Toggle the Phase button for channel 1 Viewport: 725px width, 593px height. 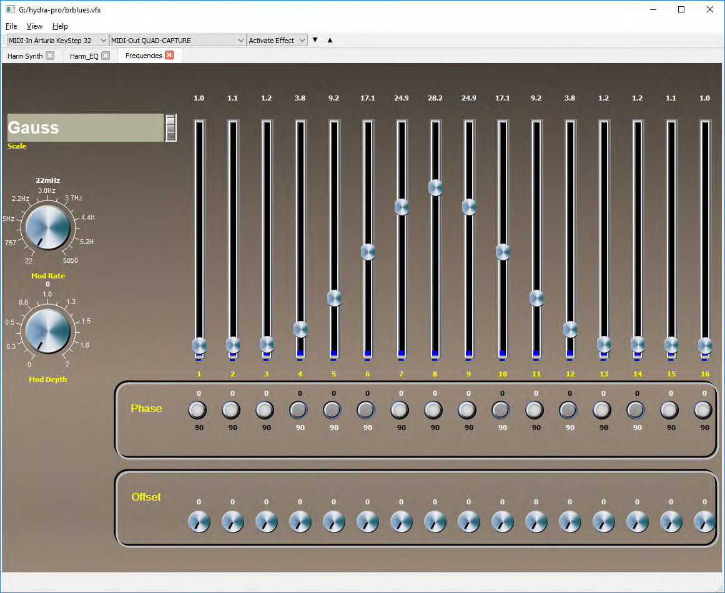pyautogui.click(x=197, y=410)
